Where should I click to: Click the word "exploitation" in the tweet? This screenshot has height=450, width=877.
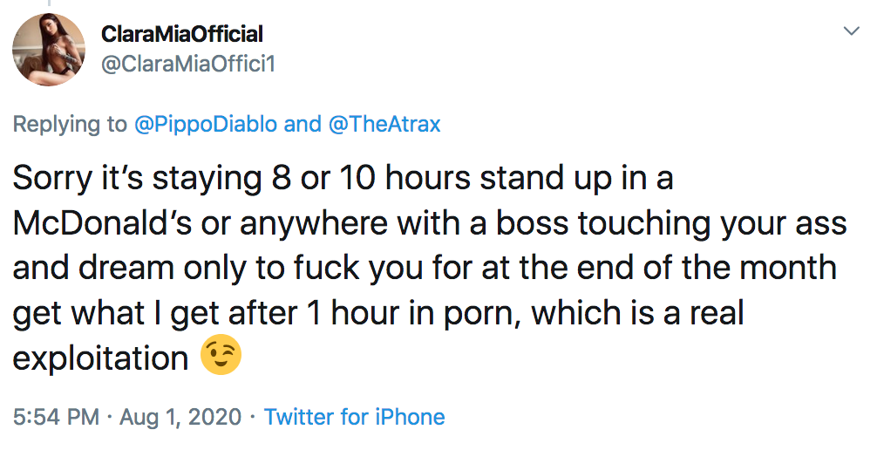pyautogui.click(x=100, y=358)
